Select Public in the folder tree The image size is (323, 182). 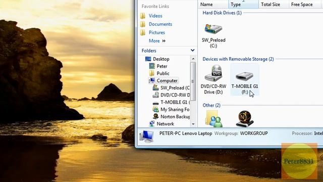163,73
